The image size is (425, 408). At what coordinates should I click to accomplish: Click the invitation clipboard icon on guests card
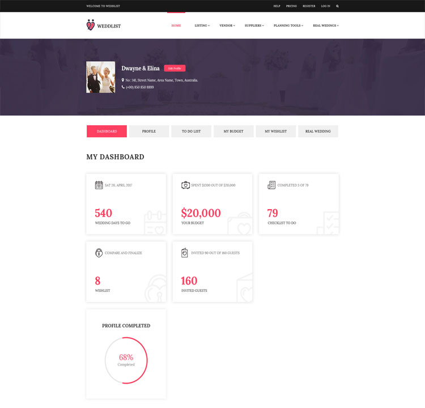tap(185, 253)
